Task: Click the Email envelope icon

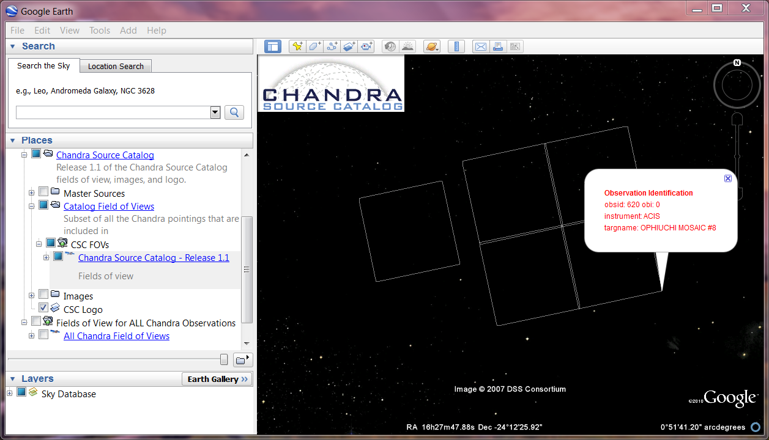Action: pos(481,46)
